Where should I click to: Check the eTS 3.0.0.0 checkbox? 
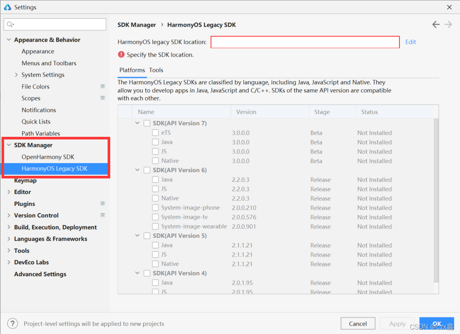click(x=155, y=133)
